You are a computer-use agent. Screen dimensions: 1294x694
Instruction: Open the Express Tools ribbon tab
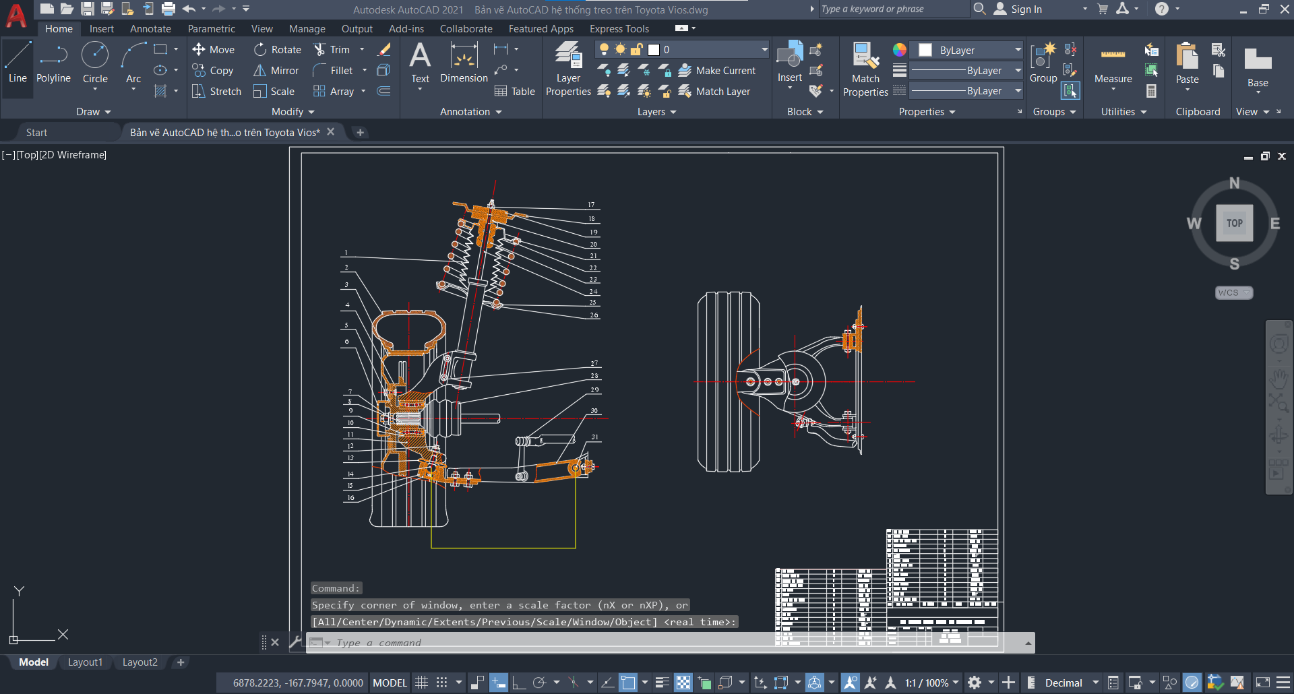click(619, 28)
